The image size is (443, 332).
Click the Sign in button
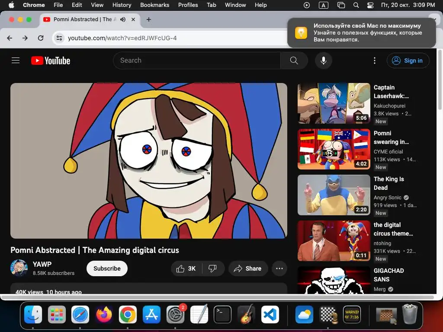click(x=408, y=61)
